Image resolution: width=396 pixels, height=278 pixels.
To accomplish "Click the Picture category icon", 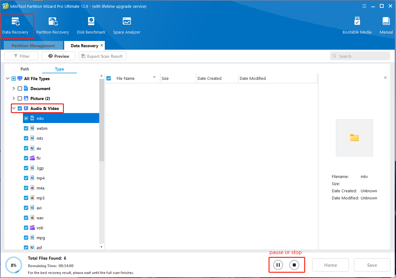I will click(26, 98).
